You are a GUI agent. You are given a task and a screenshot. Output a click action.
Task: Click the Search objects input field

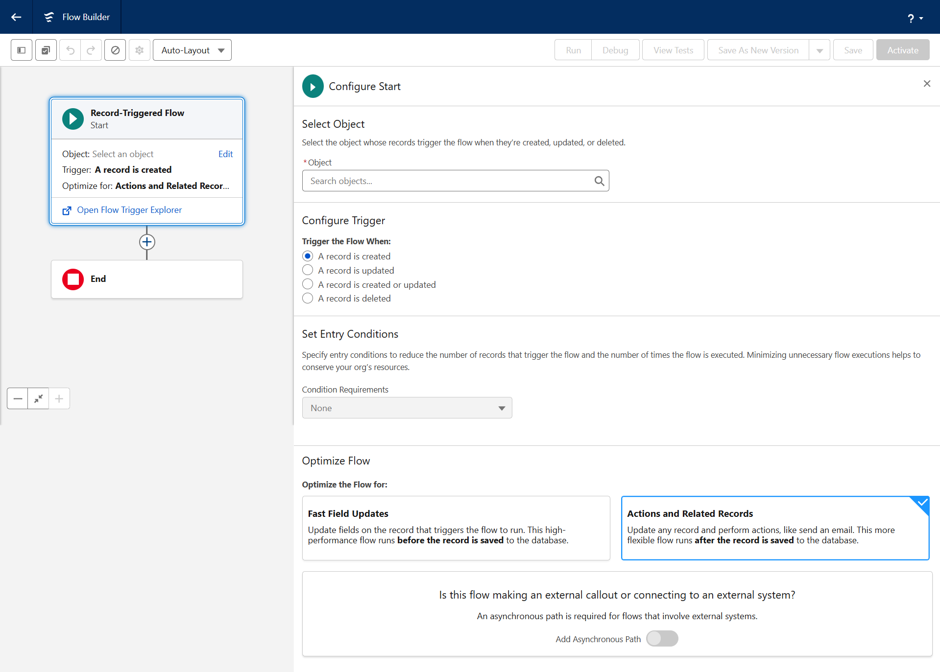coord(456,181)
